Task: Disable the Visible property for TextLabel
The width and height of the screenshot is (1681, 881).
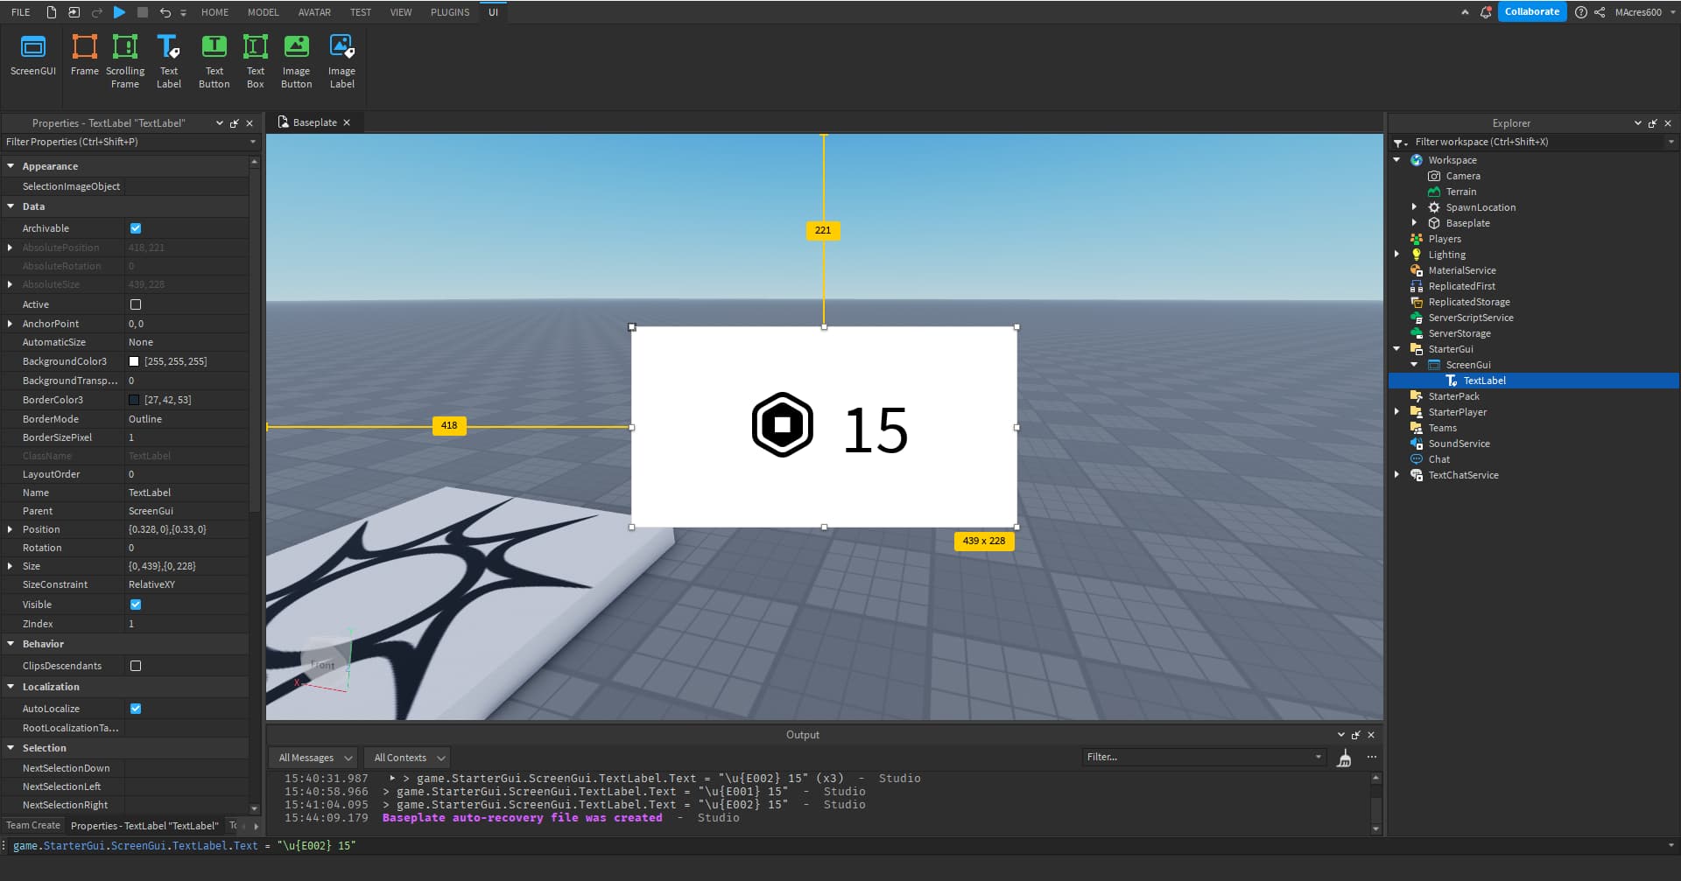Action: 136,604
